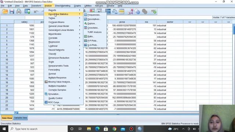Expand Generalized Linear Models submenu
This screenshot has width=235, height=132.
point(64,30)
